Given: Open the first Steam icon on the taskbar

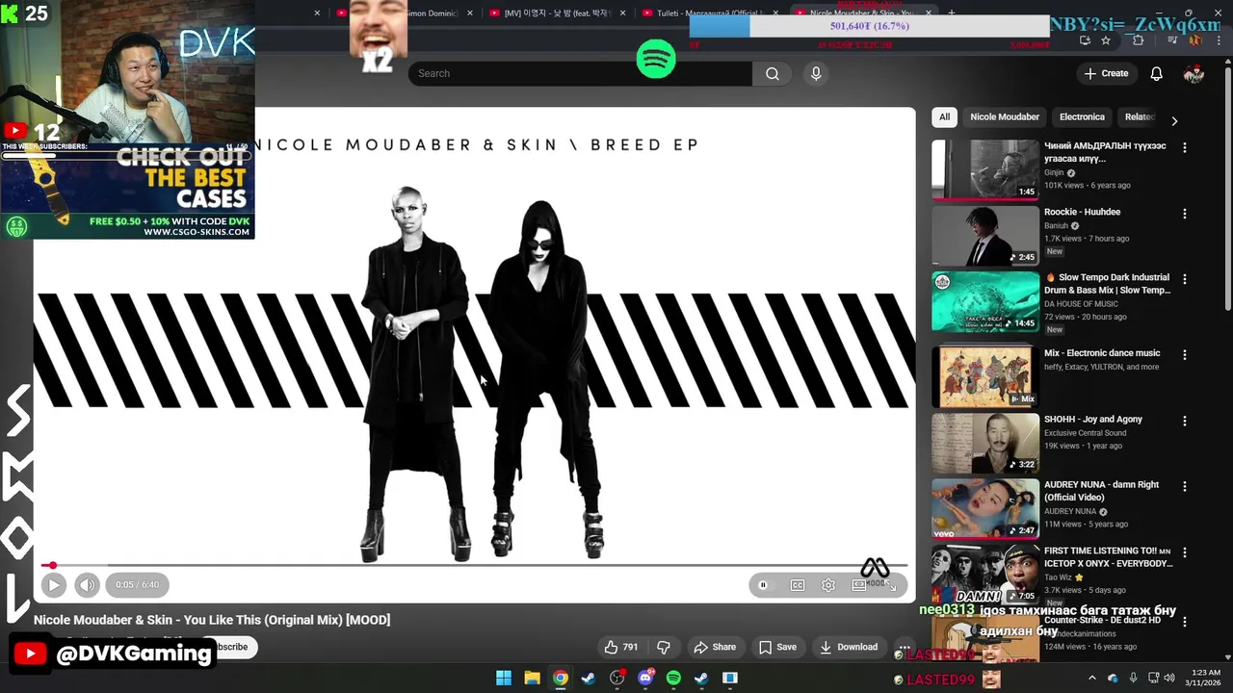Looking at the screenshot, I should click(x=589, y=679).
